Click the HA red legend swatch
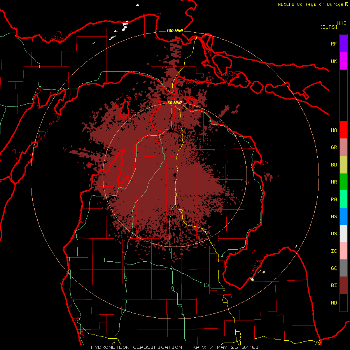This screenshot has width=350, height=350. (x=343, y=130)
